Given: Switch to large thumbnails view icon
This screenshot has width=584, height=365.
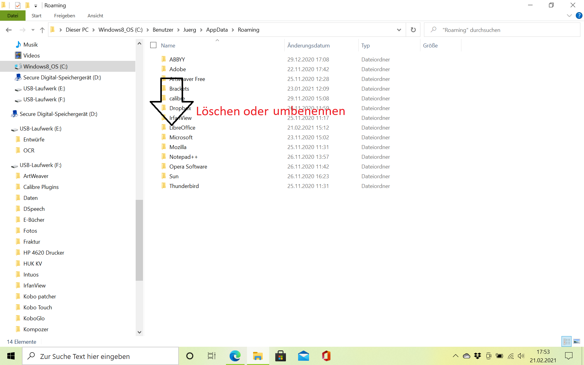Looking at the screenshot, I should [577, 342].
